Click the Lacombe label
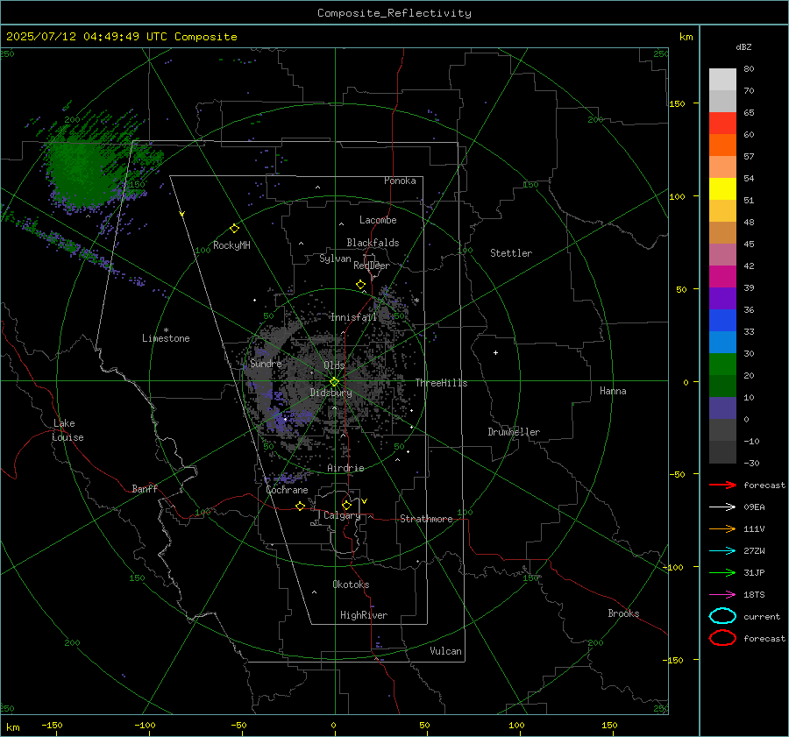This screenshot has height=737, width=789. pos(378,220)
